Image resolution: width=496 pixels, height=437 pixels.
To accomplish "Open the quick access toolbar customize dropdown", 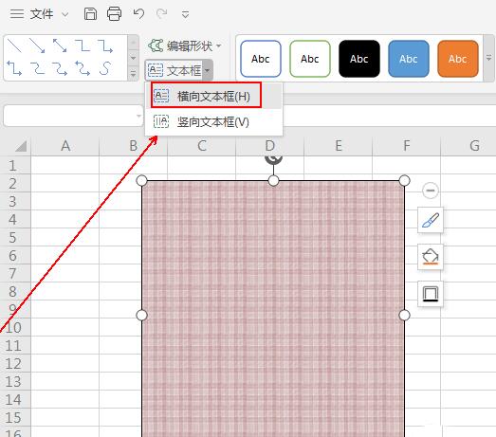I will (x=185, y=14).
